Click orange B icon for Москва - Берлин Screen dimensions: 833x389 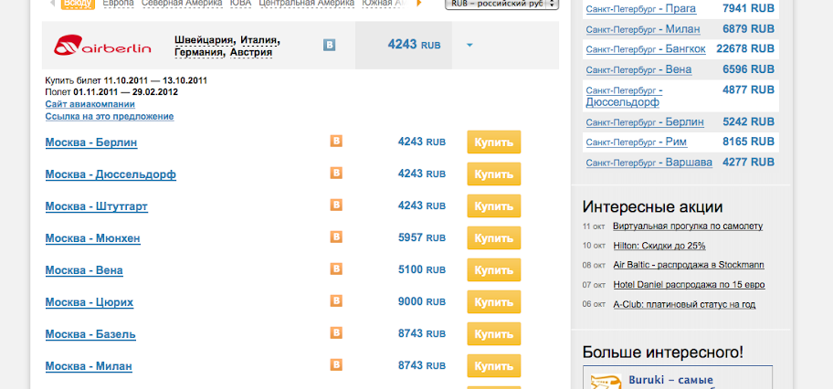[x=336, y=141]
